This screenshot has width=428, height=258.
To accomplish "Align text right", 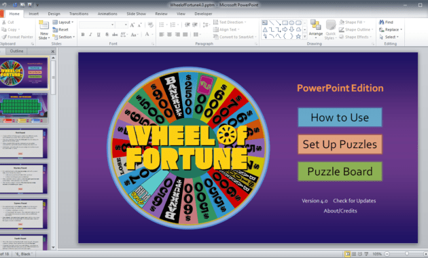I will [177, 35].
